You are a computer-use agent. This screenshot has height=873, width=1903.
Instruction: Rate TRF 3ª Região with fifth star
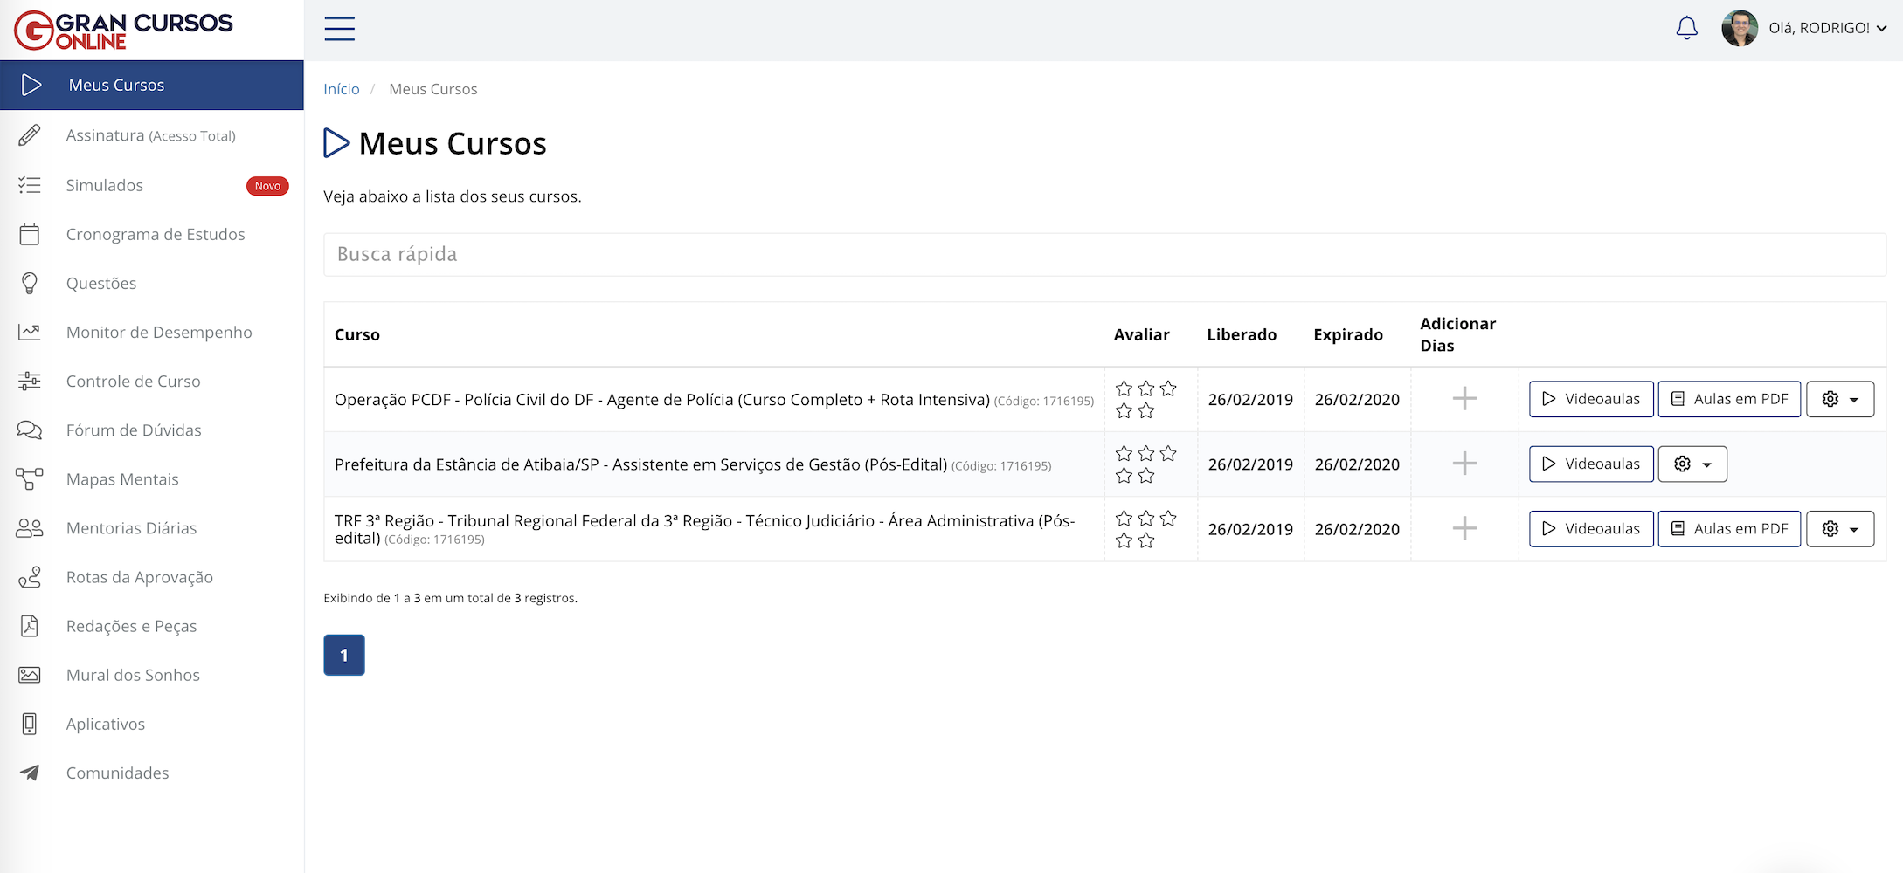1146,540
